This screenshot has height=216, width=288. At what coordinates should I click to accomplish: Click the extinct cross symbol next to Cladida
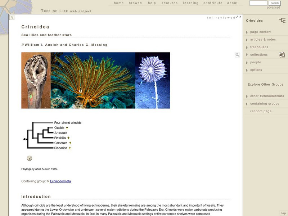point(67,128)
